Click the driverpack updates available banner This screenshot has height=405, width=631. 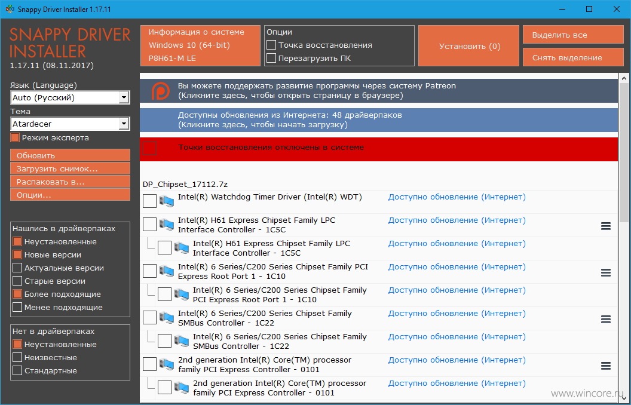pos(379,120)
